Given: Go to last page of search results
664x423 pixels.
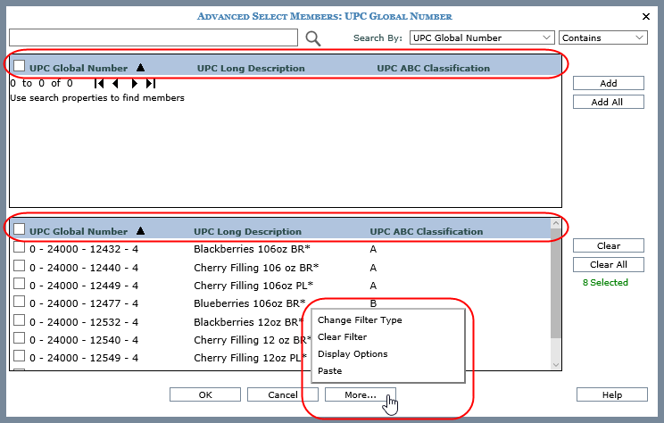Looking at the screenshot, I should pos(151,83).
